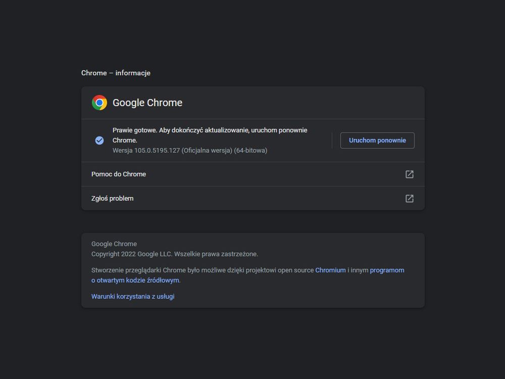Viewport: 505px width, 379px height.
Task: Click the Copyright 2022 Google LLC text
Action: pyautogui.click(x=131, y=254)
